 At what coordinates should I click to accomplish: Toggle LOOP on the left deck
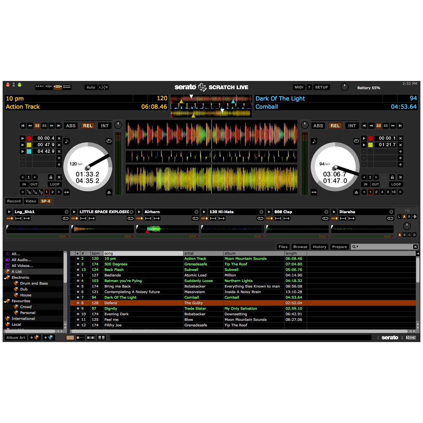(x=55, y=184)
